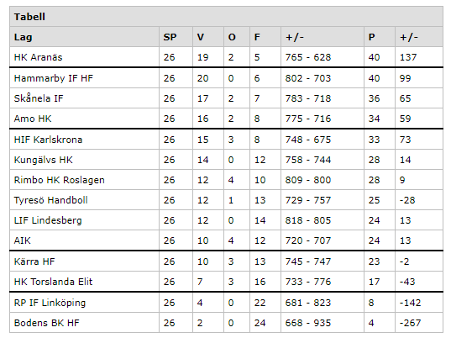Click the Amo HK team name
Image resolution: width=451 pixels, height=338 pixels.
tap(33, 119)
